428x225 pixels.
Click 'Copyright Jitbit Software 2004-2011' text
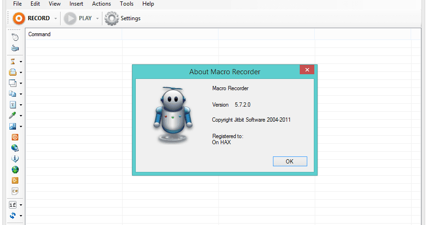point(251,120)
